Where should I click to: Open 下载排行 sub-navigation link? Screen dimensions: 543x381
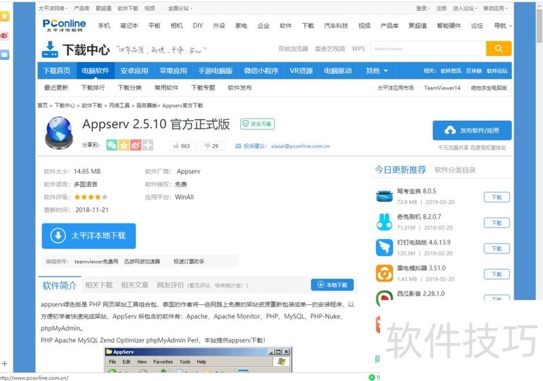click(x=93, y=88)
